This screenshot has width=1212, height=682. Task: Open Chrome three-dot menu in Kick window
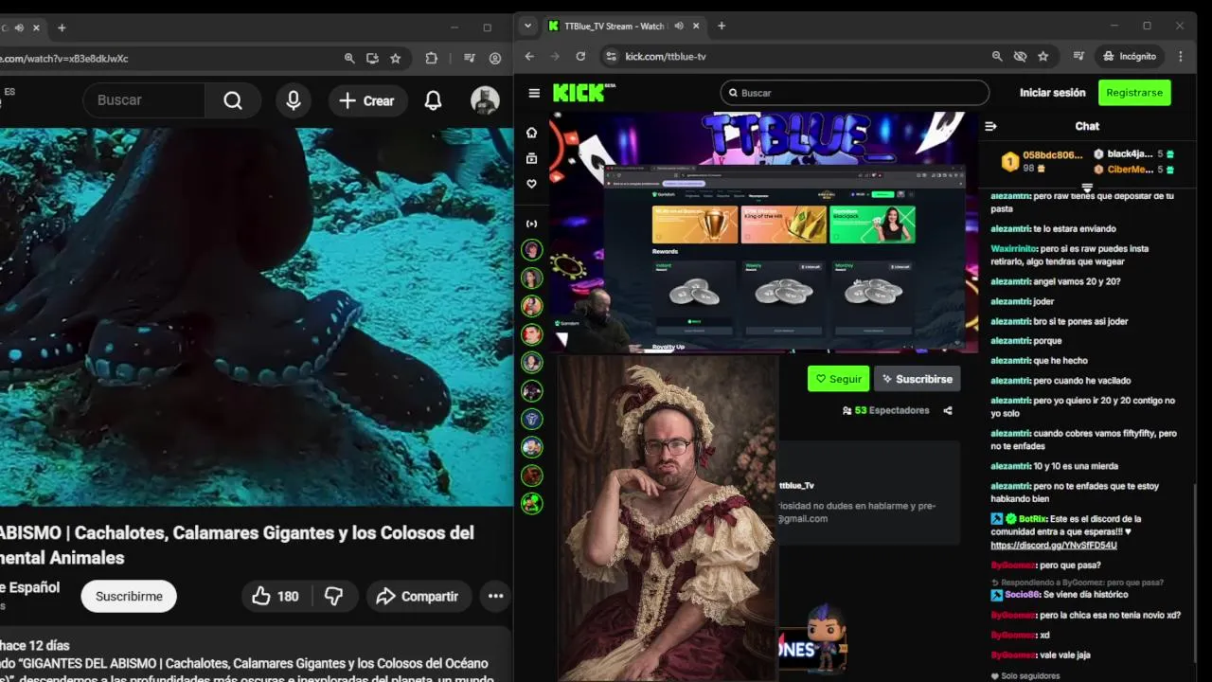pyautogui.click(x=1180, y=56)
